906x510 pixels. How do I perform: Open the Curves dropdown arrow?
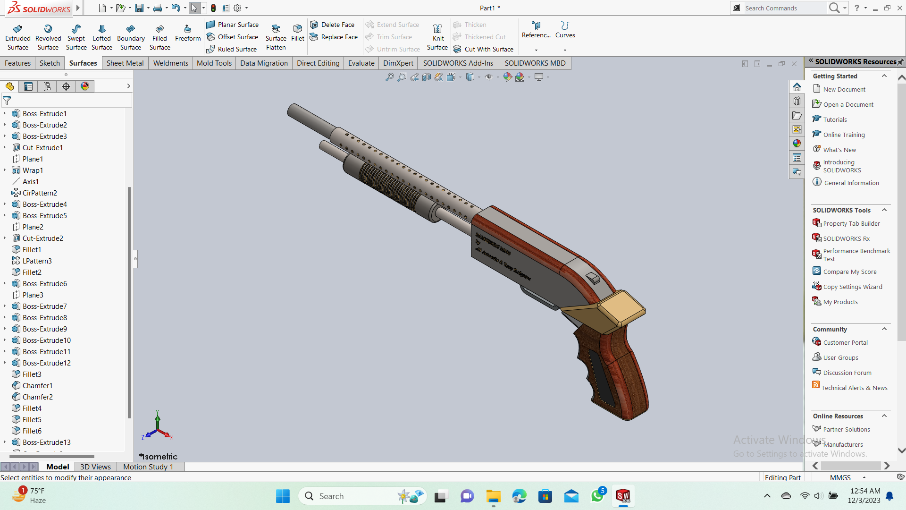click(565, 50)
